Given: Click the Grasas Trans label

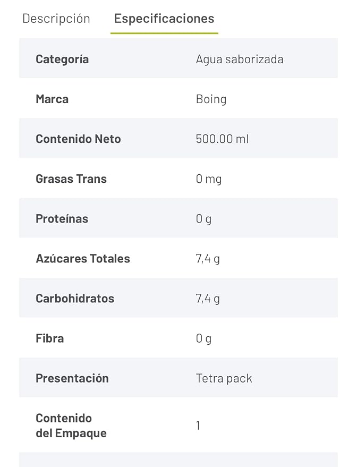Looking at the screenshot, I should tap(71, 179).
